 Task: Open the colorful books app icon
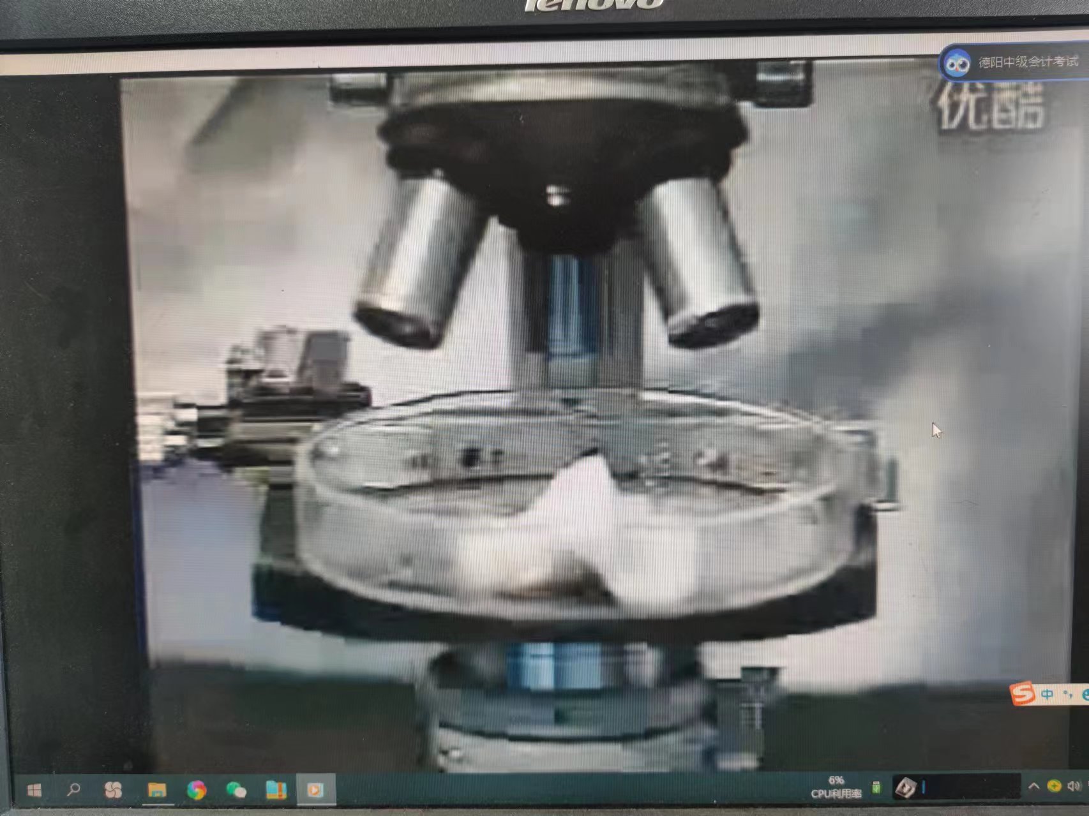click(276, 790)
